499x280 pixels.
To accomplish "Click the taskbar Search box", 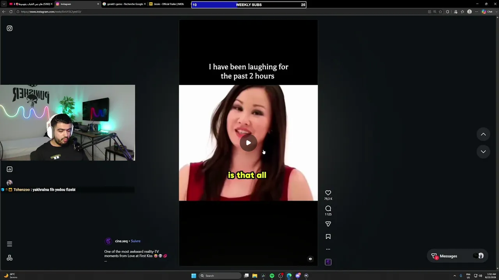I will [x=220, y=276].
